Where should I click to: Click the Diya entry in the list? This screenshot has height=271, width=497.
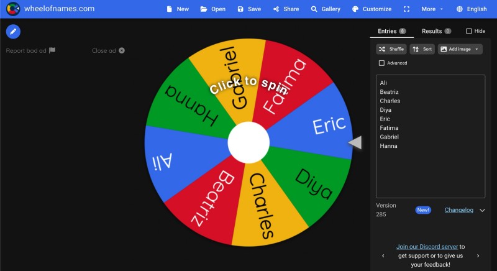click(385, 110)
